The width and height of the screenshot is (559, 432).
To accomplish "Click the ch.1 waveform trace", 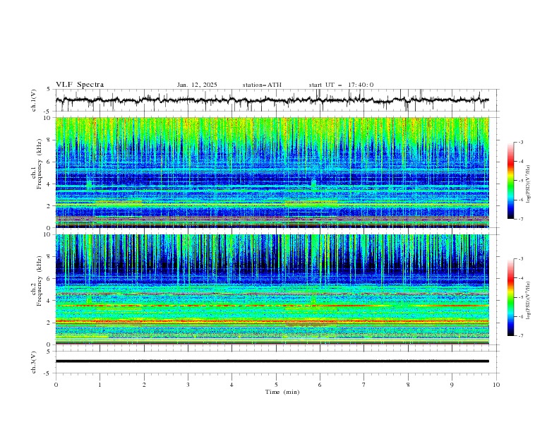I will tap(272, 100).
